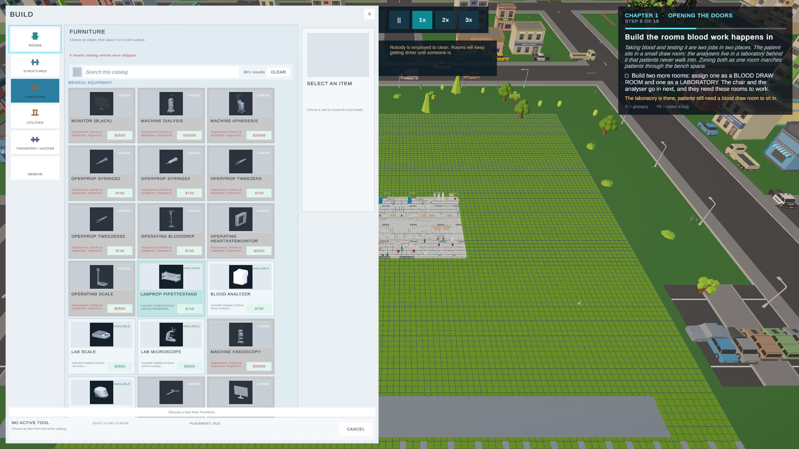The image size is (799, 449).
Task: Focus the Search this catalog field
Action: (161, 72)
